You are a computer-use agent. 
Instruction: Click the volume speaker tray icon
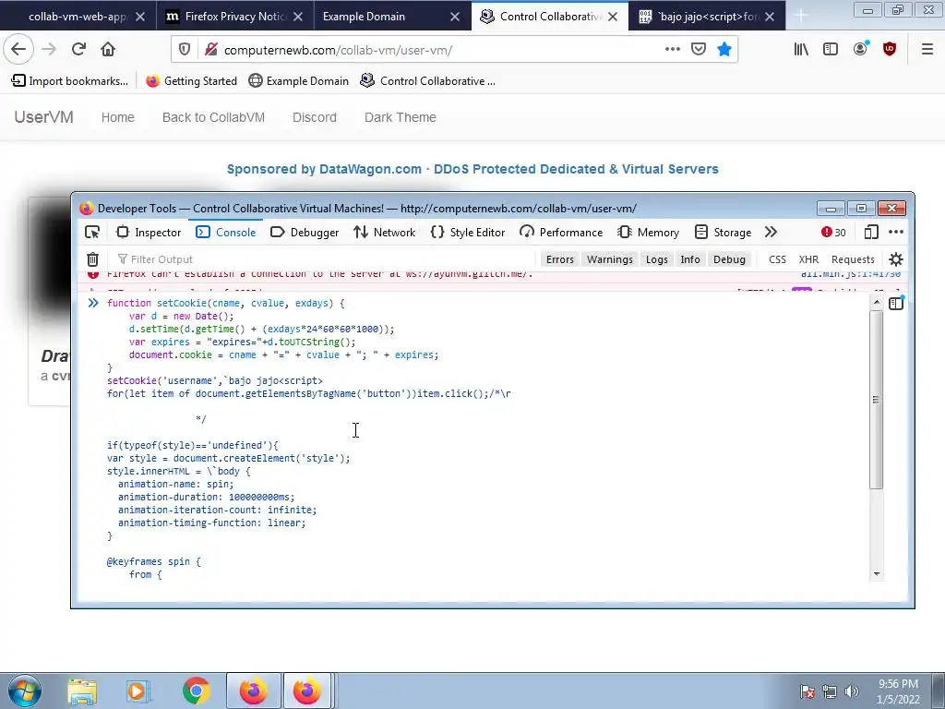point(852,691)
